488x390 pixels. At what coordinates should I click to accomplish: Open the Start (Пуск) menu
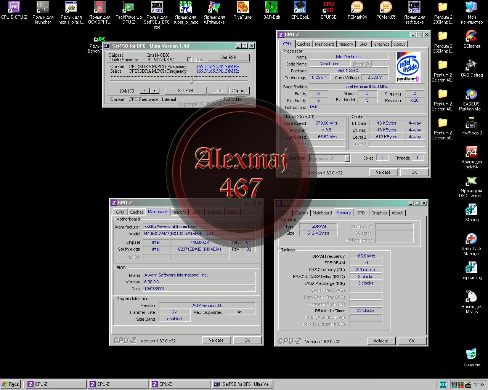(11, 384)
